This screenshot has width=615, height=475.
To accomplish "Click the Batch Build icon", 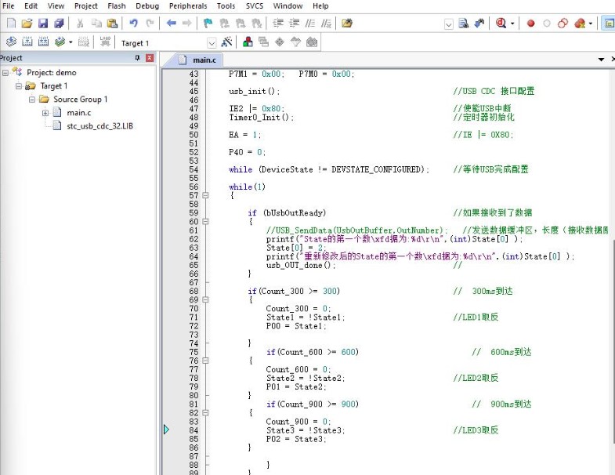I will click(60, 42).
